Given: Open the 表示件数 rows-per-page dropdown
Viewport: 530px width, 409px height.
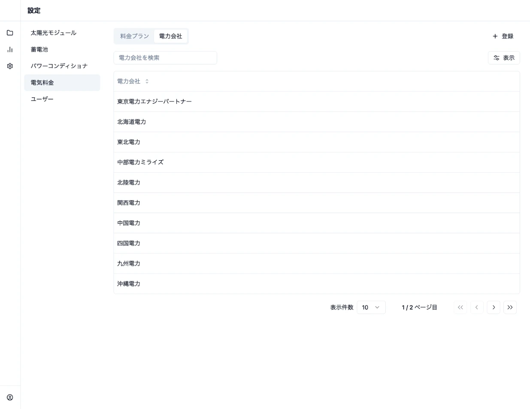Looking at the screenshot, I should [x=371, y=307].
